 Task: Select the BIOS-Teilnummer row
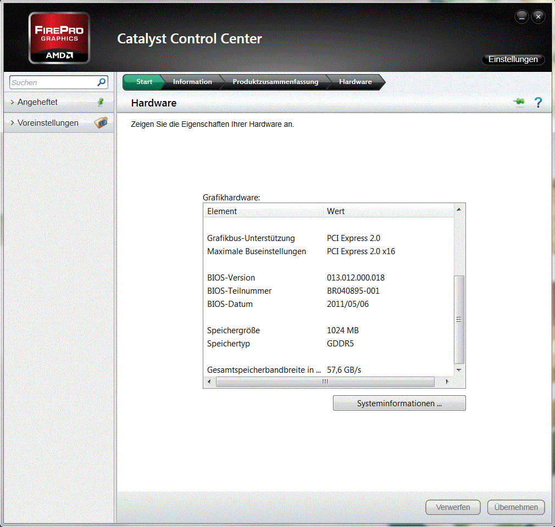329,291
